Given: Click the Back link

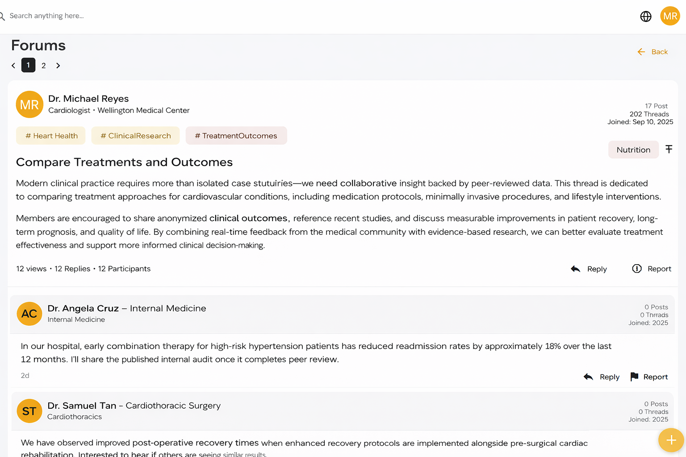Looking at the screenshot, I should (653, 52).
